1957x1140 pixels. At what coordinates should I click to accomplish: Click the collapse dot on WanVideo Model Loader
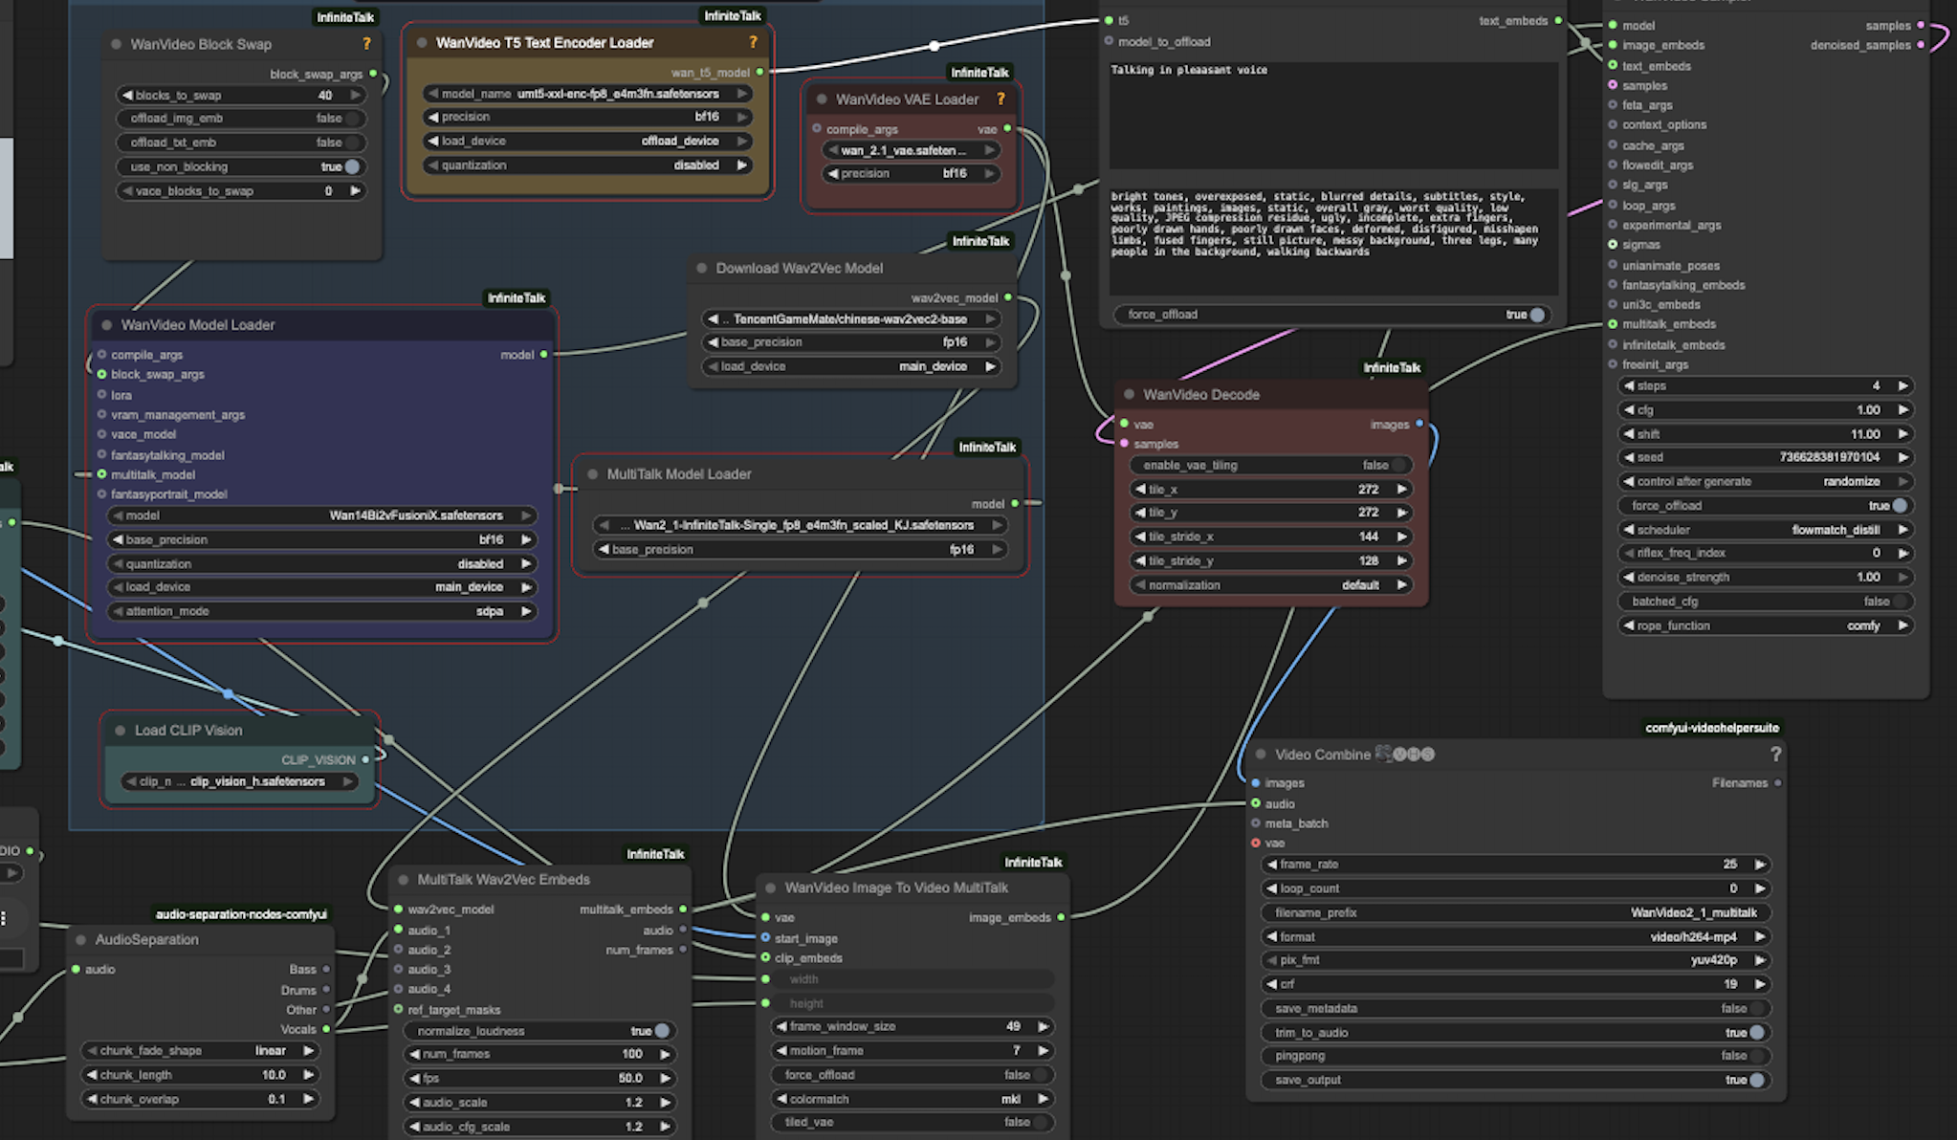pos(105,325)
